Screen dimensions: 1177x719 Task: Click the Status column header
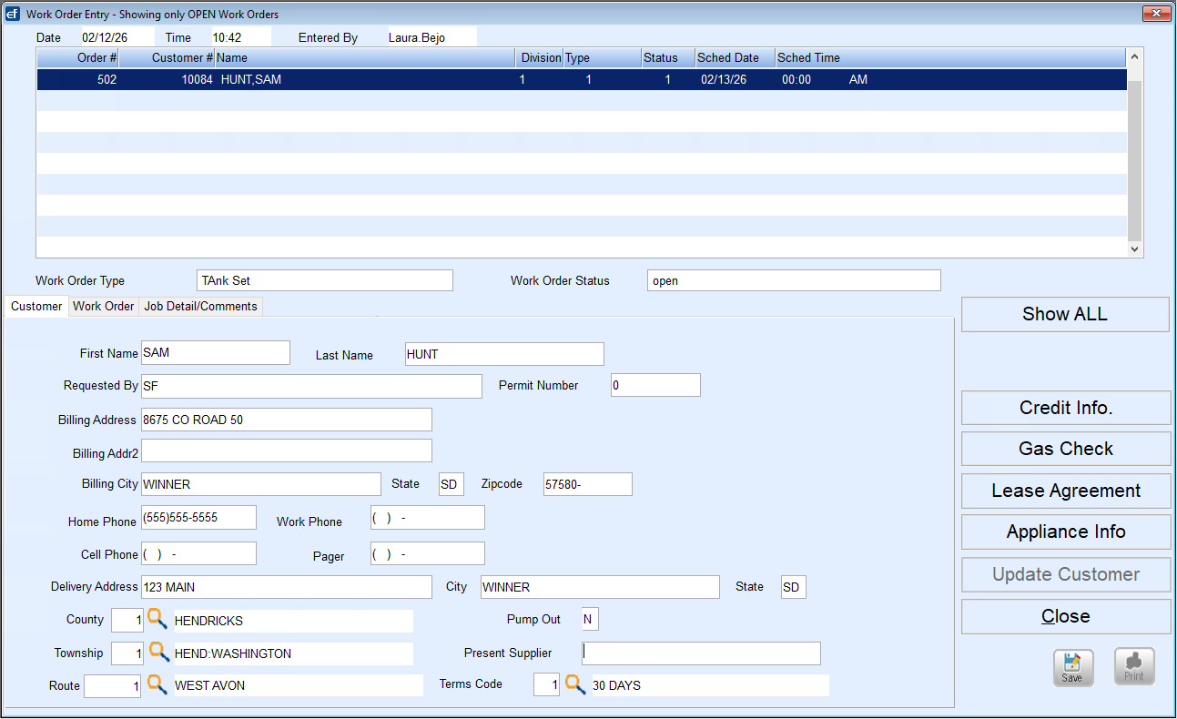pyautogui.click(x=668, y=58)
